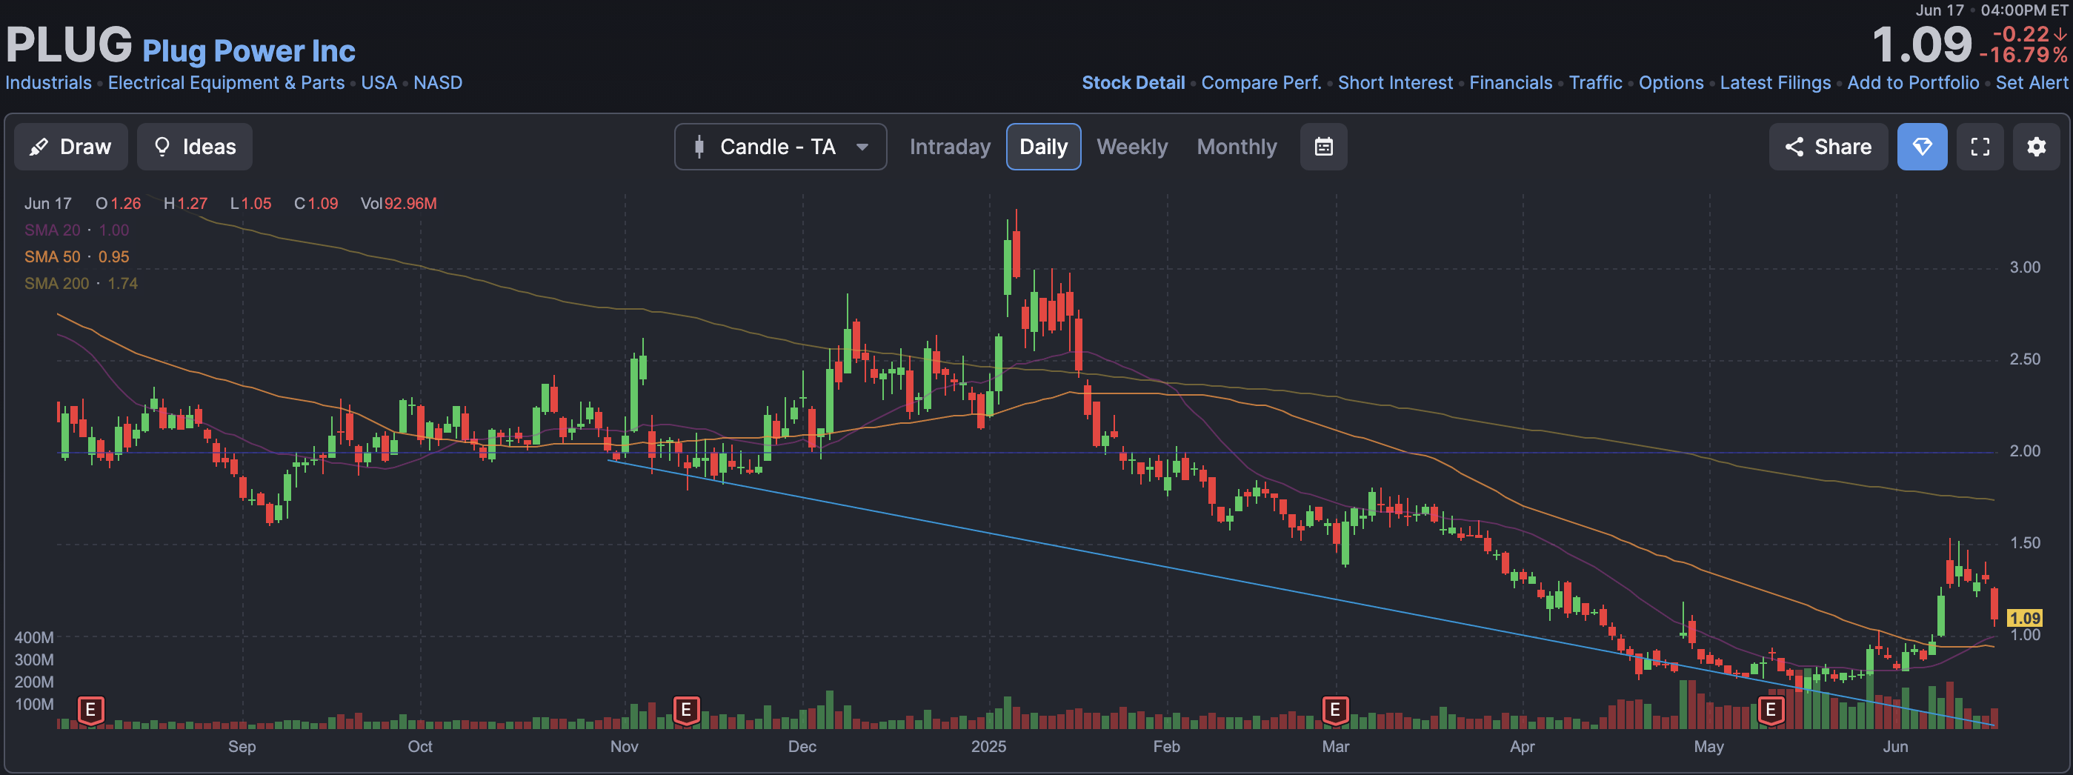The width and height of the screenshot is (2073, 775).
Task: Open Latest Filings link
Action: click(x=1775, y=83)
